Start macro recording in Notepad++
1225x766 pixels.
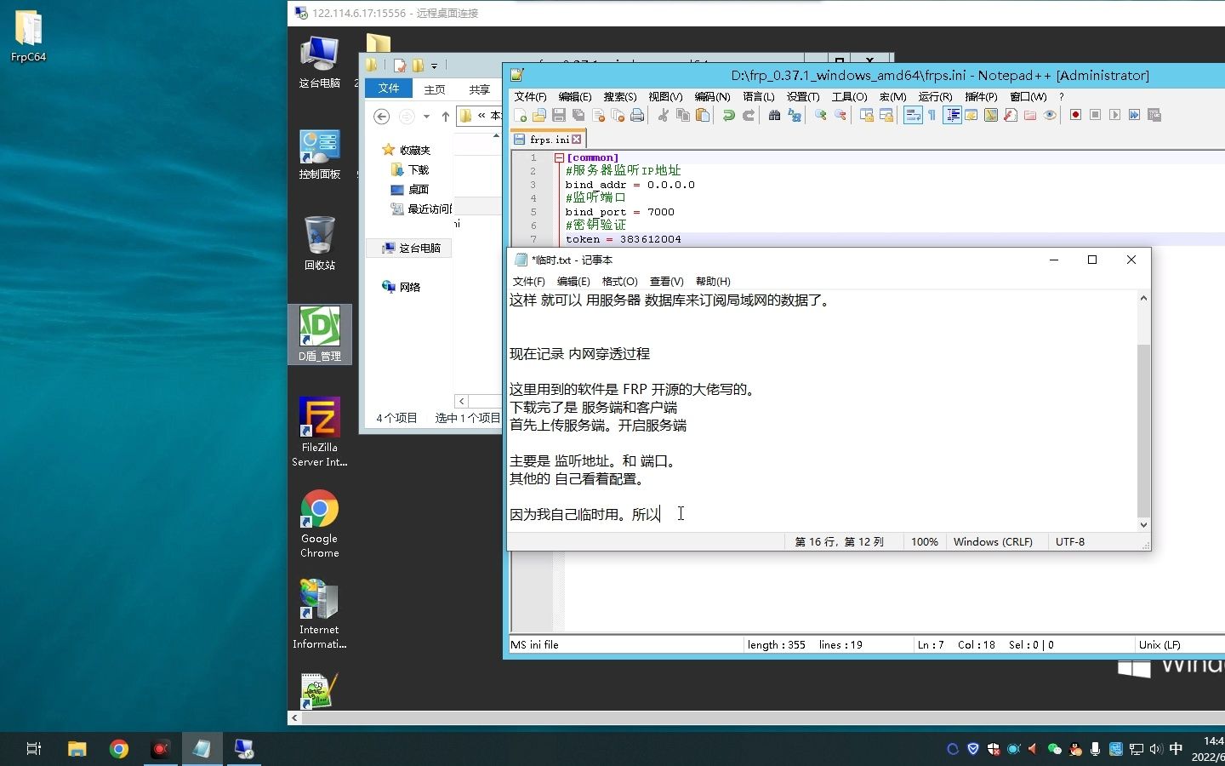1075,114
